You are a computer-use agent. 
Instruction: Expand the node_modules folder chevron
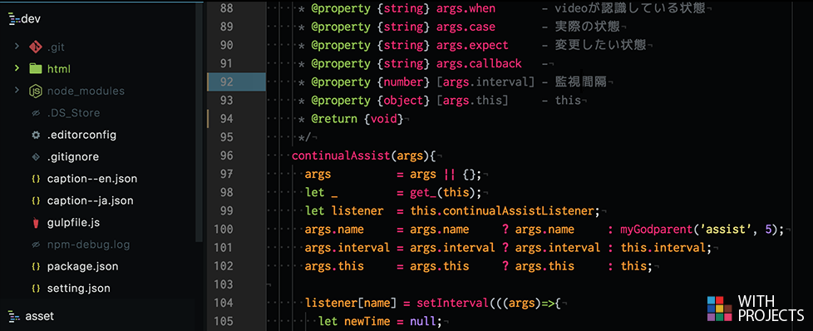17,91
